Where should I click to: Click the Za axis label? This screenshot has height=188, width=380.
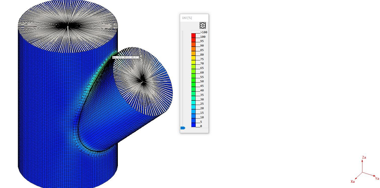[364, 157]
